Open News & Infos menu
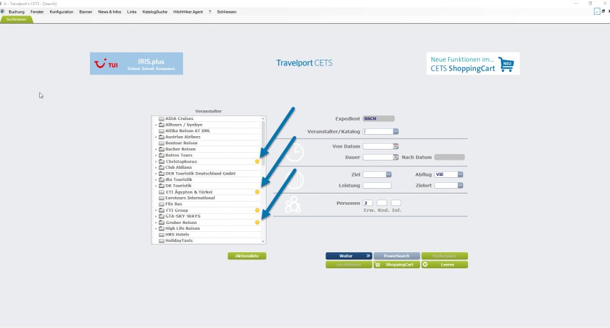 109,12
